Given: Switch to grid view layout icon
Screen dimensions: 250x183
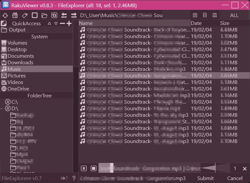Looking at the screenshot, I should [195, 15].
